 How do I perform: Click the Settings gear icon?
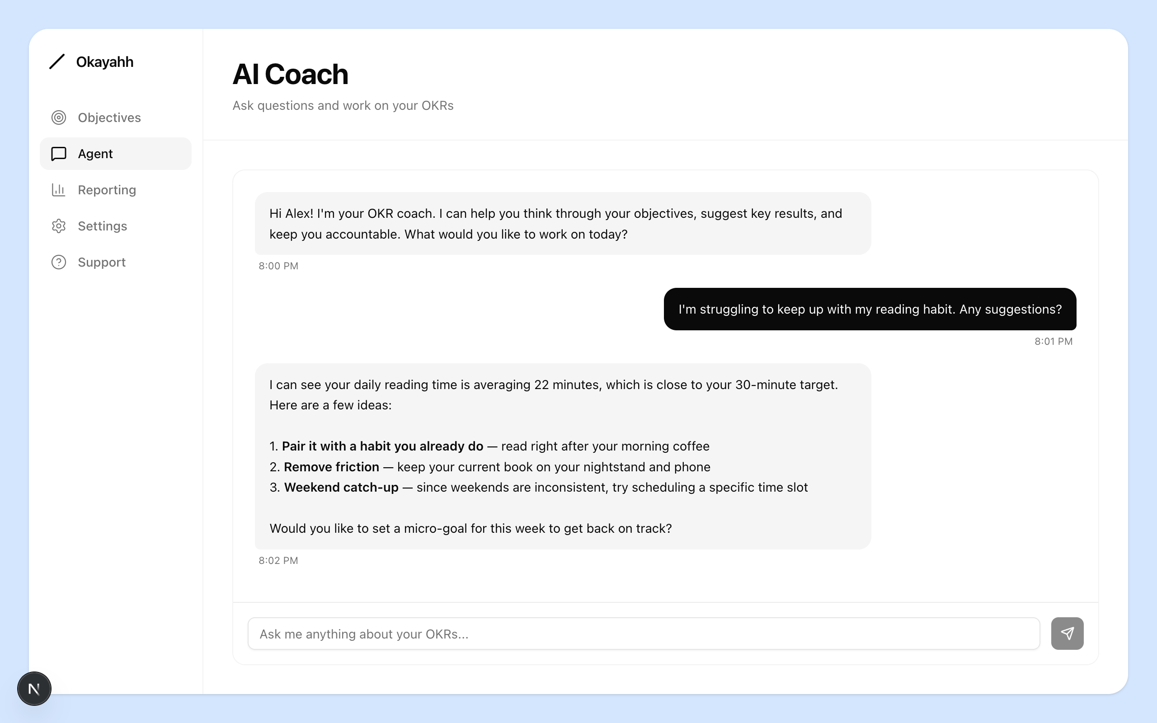point(58,225)
